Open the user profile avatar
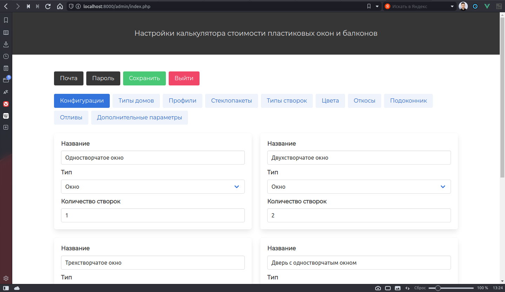The image size is (505, 292). coord(463,6)
